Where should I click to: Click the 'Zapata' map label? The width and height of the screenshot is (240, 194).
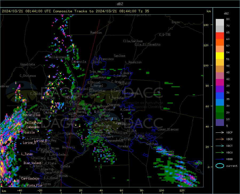65,166
